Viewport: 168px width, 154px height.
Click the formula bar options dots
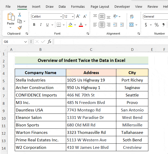(31, 42)
